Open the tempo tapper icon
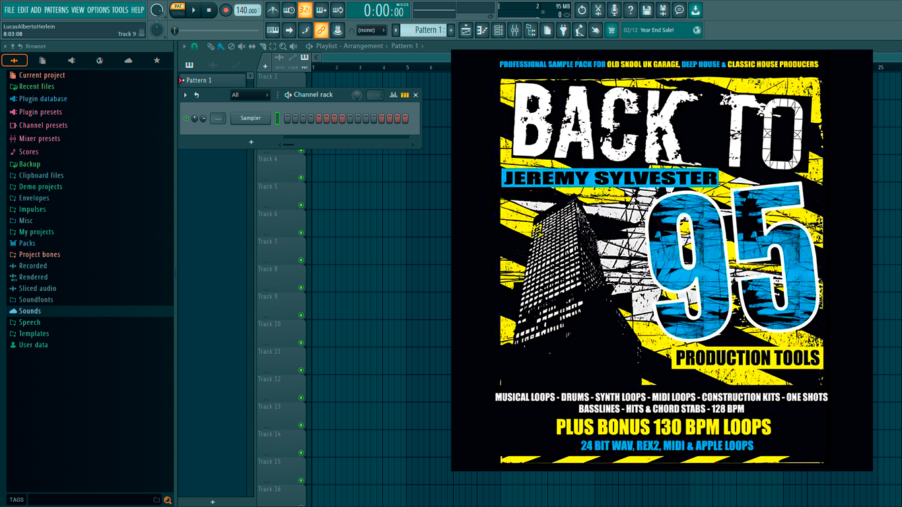The height and width of the screenshot is (507, 902). point(579,30)
